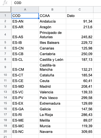
Task: Click the La Rioja cell
Action: click(52, 115)
